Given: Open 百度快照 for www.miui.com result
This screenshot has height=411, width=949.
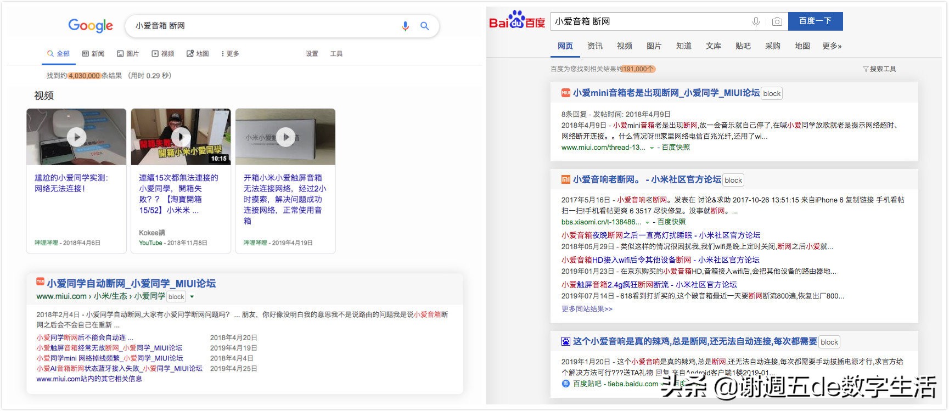Looking at the screenshot, I should point(676,148).
